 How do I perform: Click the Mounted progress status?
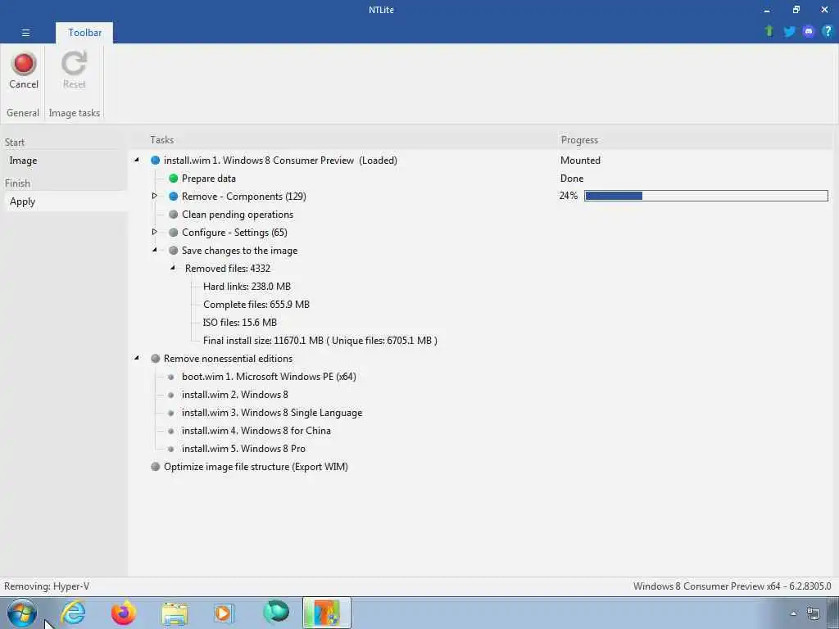(x=580, y=160)
